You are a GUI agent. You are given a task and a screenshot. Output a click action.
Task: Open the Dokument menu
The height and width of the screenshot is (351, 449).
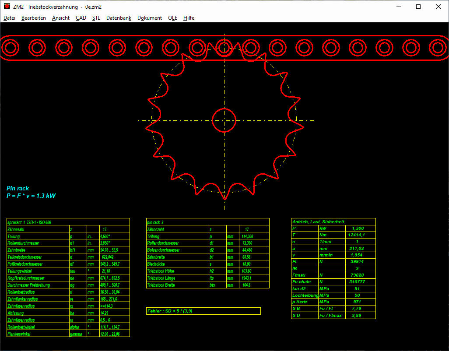149,18
